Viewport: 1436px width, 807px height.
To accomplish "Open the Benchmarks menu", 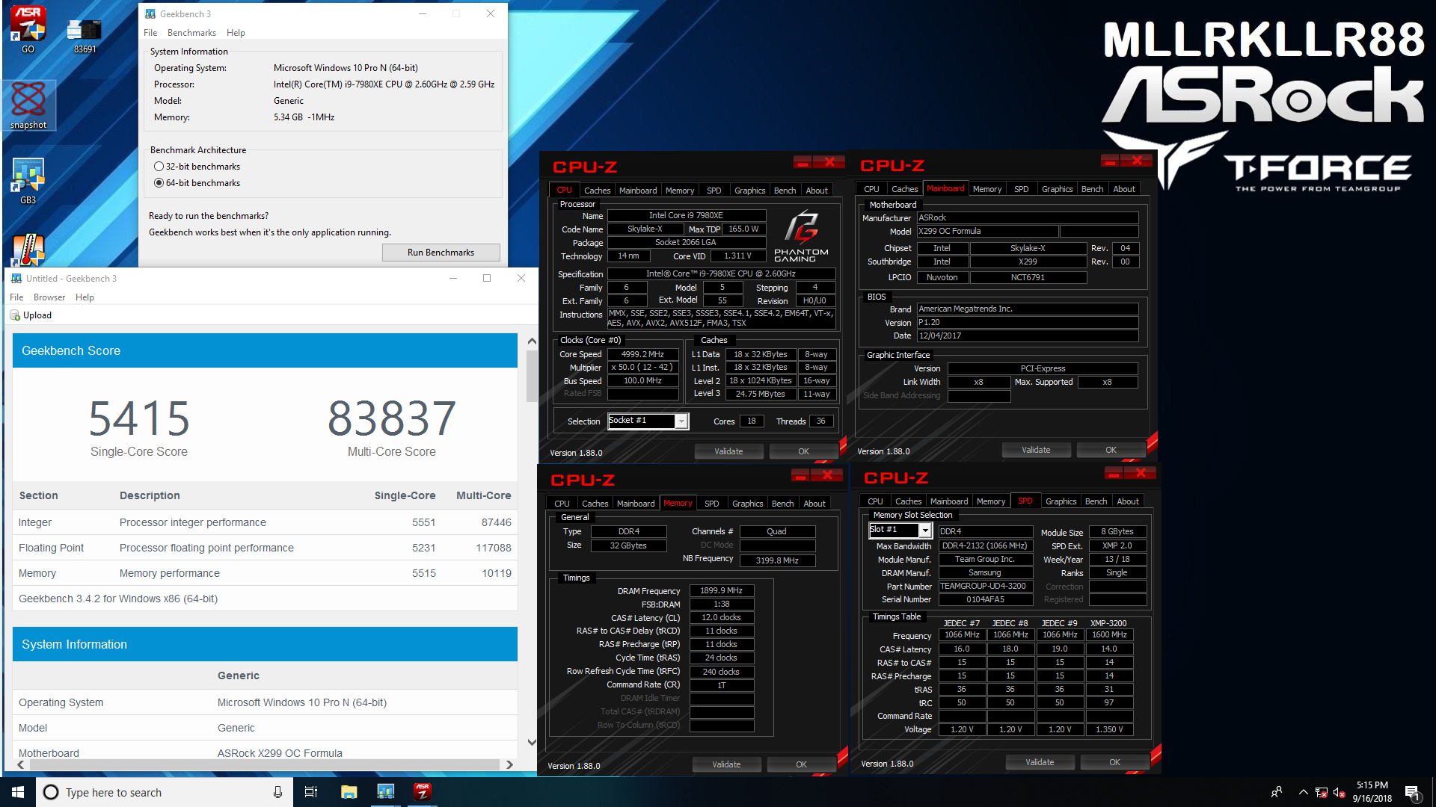I will 191,33.
